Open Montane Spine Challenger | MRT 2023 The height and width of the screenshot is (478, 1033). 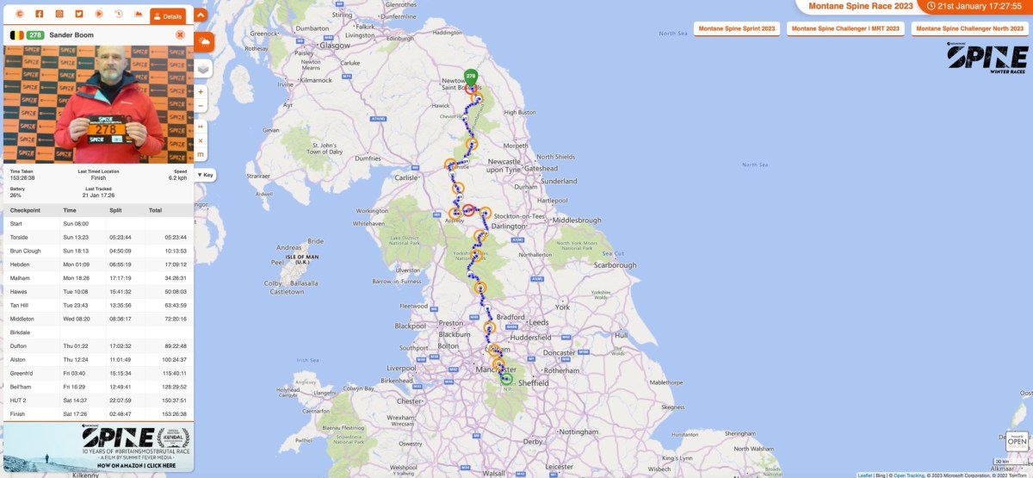(x=845, y=28)
